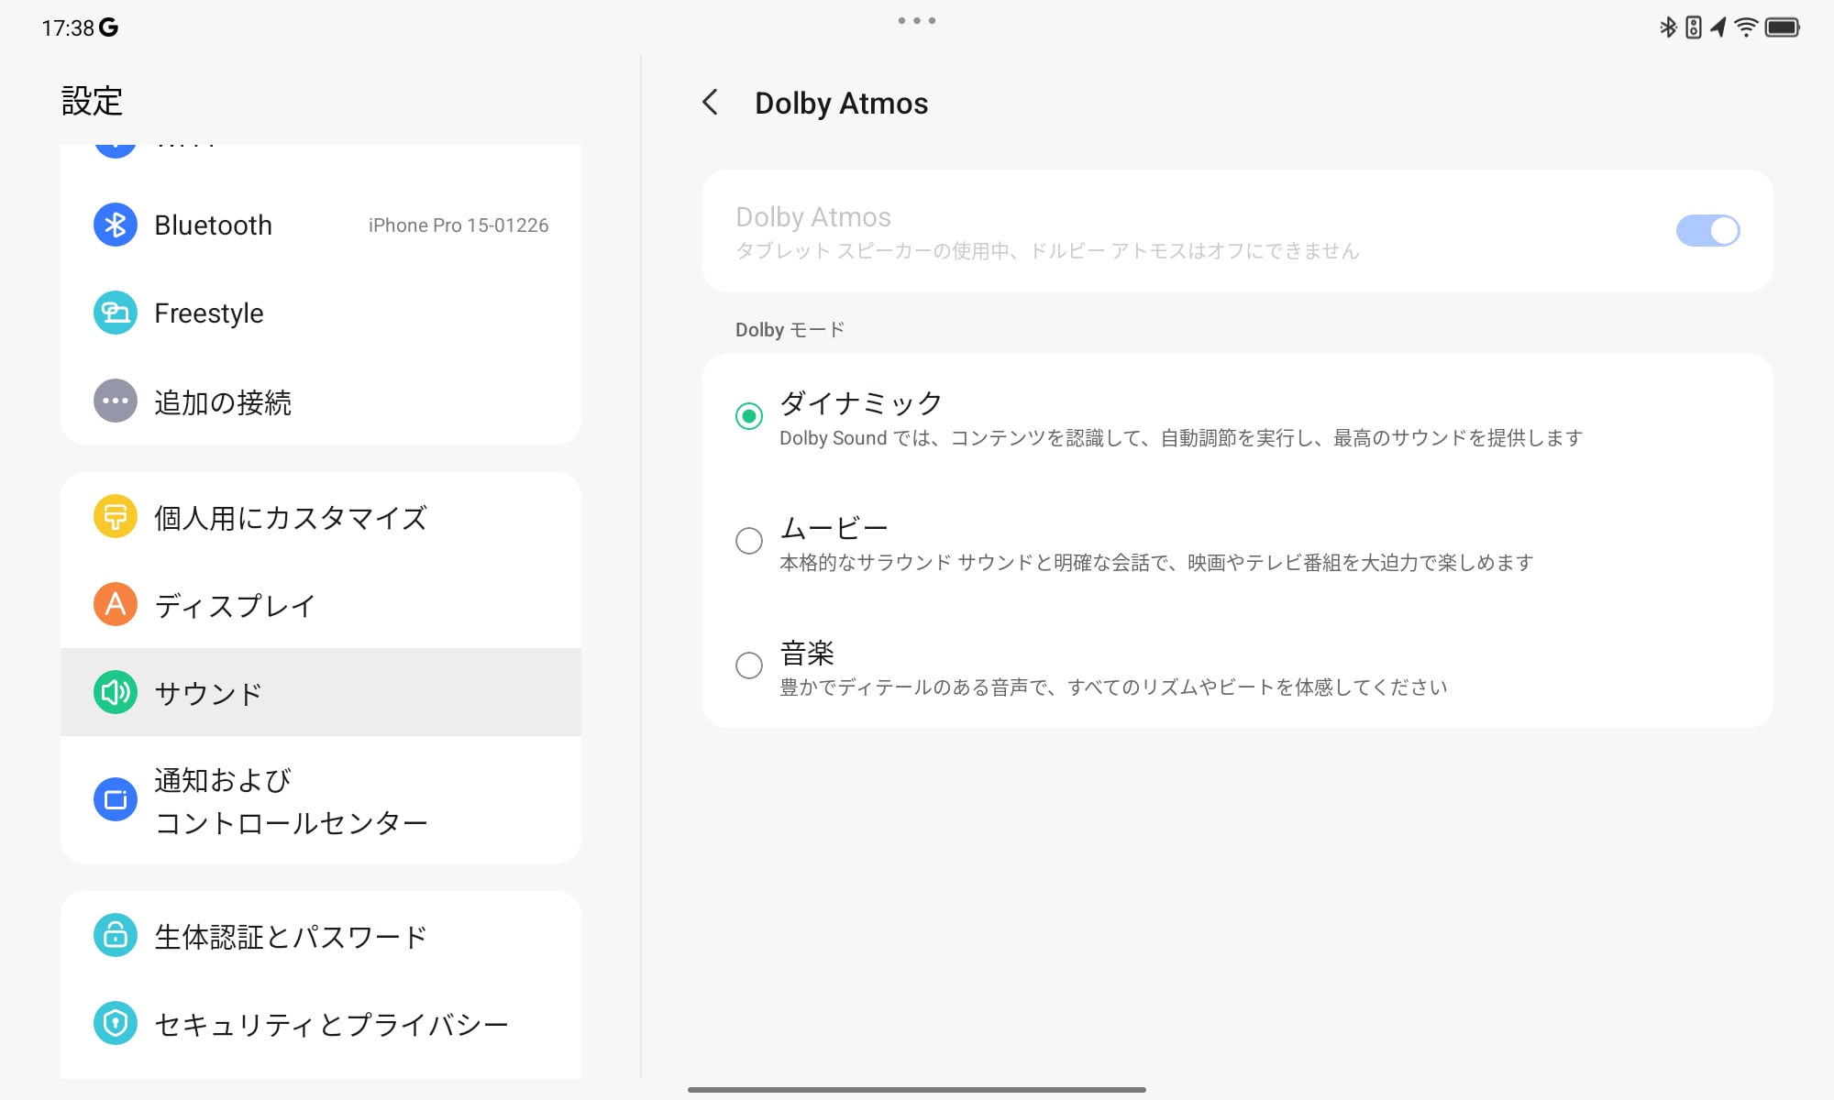
Task: Open the Freestyle settings row
Action: click(x=321, y=313)
